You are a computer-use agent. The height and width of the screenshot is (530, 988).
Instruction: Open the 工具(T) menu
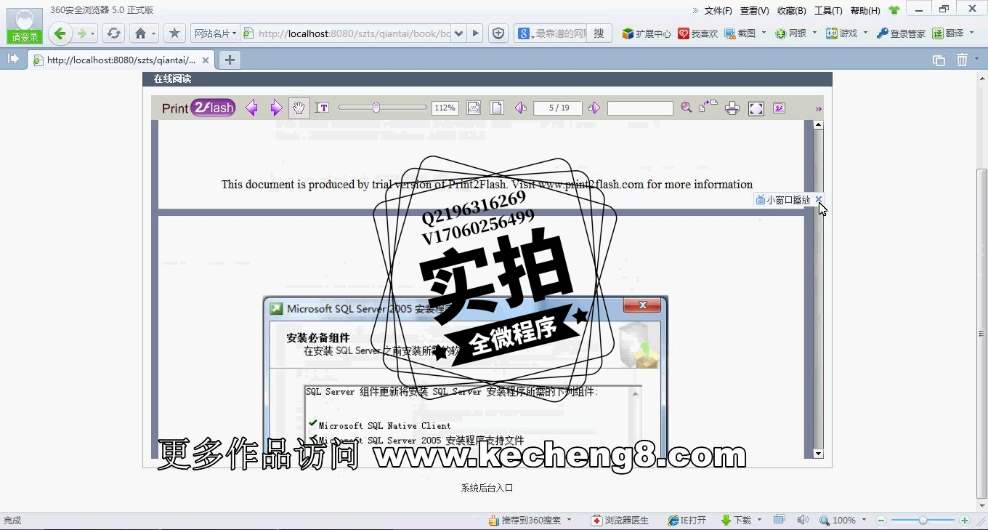pyautogui.click(x=828, y=10)
